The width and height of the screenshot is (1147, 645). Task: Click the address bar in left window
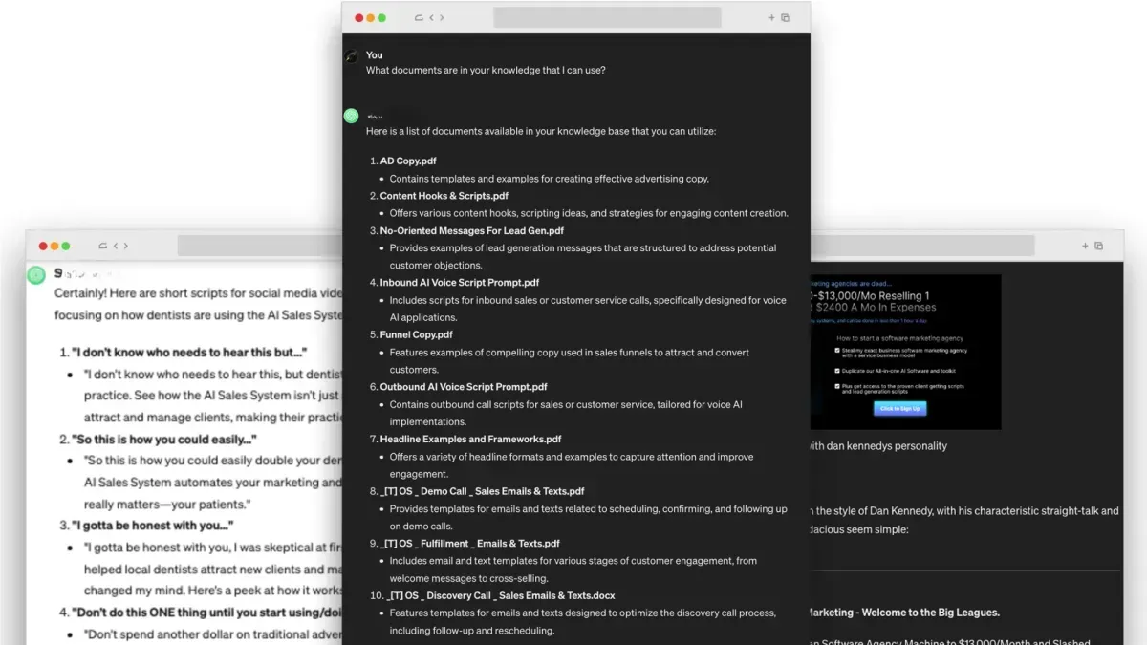tap(258, 246)
